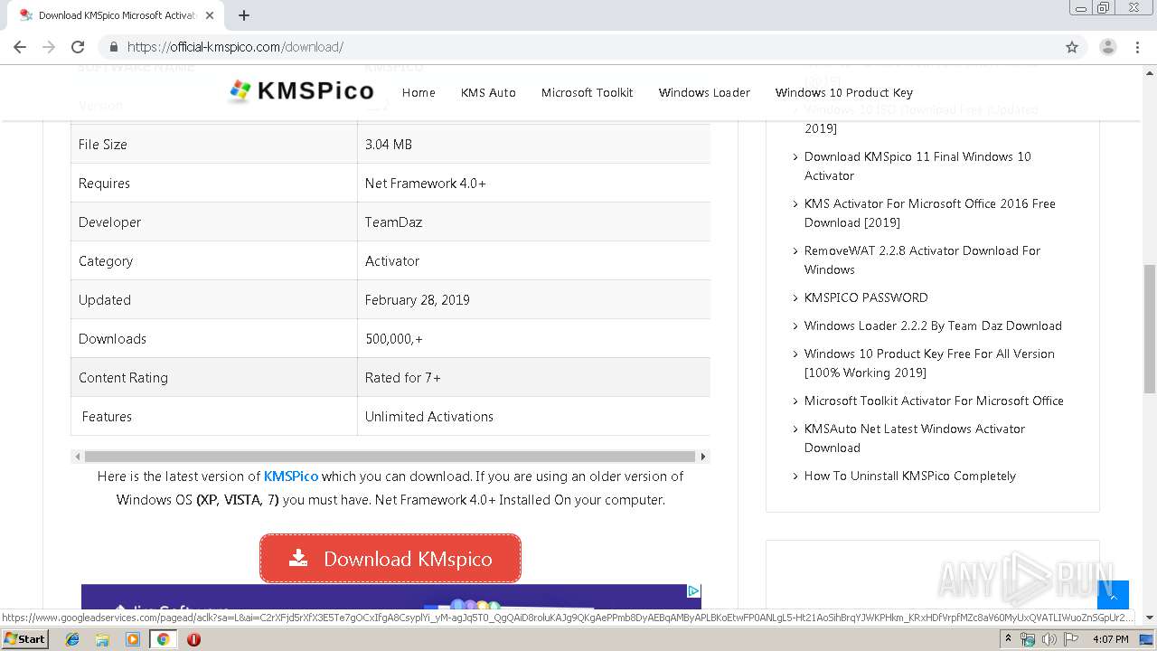
Task: Open KMS Activator For Microsoft Office 2016 link
Action: (930, 213)
